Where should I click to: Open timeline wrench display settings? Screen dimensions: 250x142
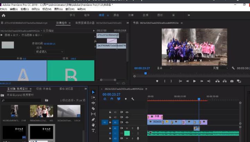[x=132, y=99]
